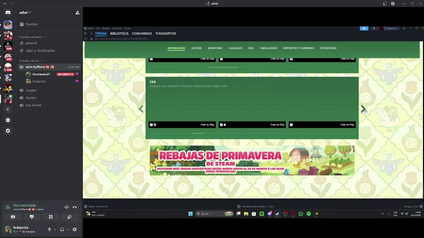424x238 pixels.
Task: Open the soundboard icon
Action: coord(70,217)
